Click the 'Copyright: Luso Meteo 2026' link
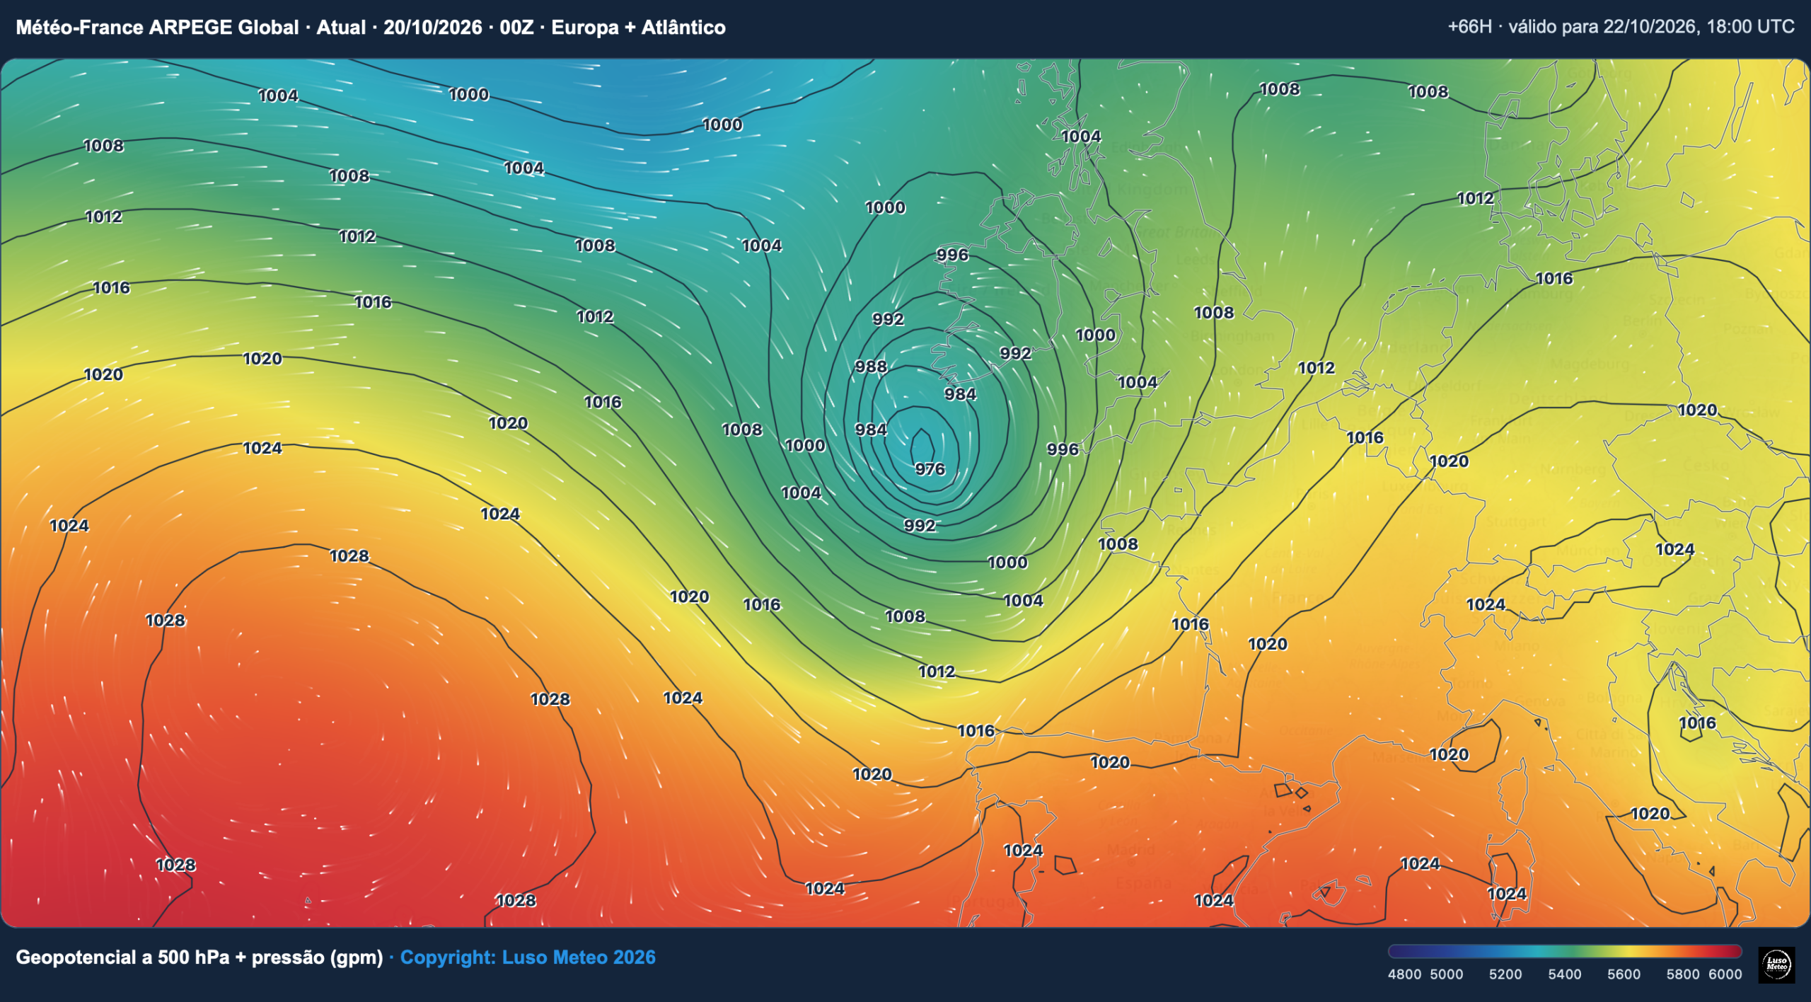 click(528, 957)
